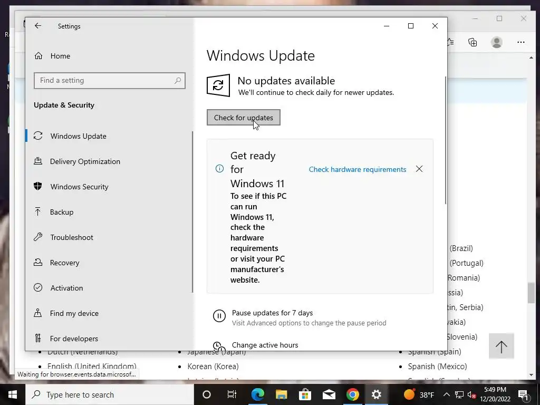
Task: Open Google Chrome from the taskbar
Action: tap(352, 394)
